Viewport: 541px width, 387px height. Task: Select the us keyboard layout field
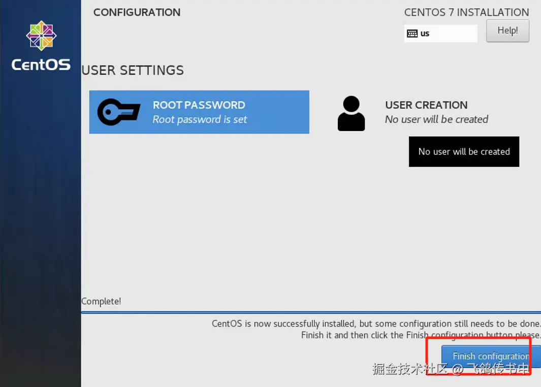[x=440, y=34]
